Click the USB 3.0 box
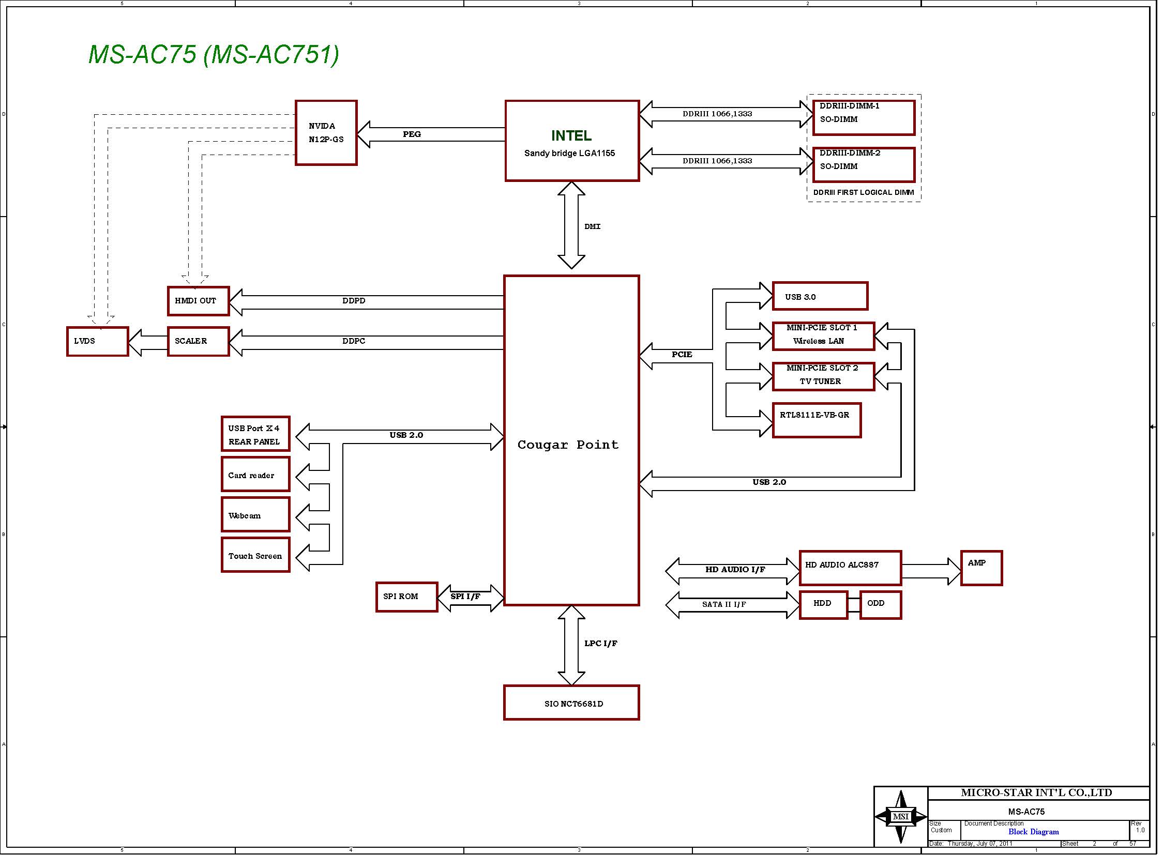Screen dimensions: 1163x855 pos(820,296)
